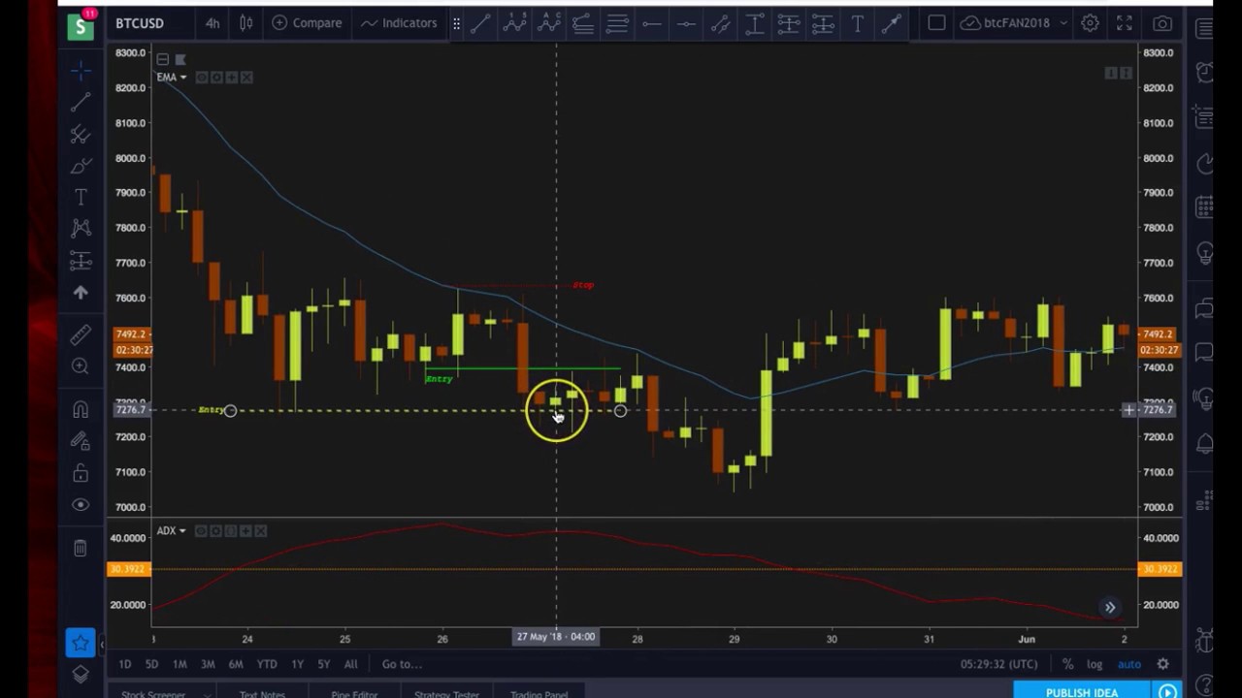Pick the text T tool in top toolbar
This screenshot has width=1242, height=698.
tap(857, 23)
